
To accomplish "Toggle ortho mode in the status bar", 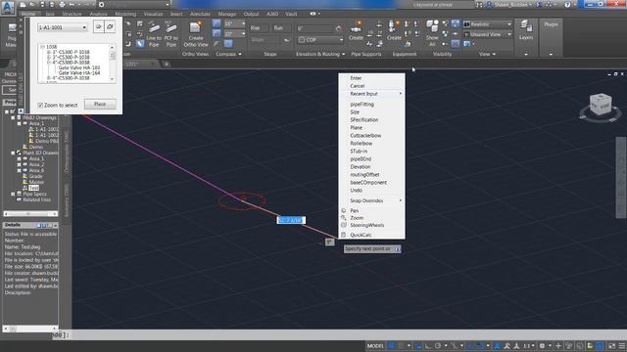I will (427, 346).
